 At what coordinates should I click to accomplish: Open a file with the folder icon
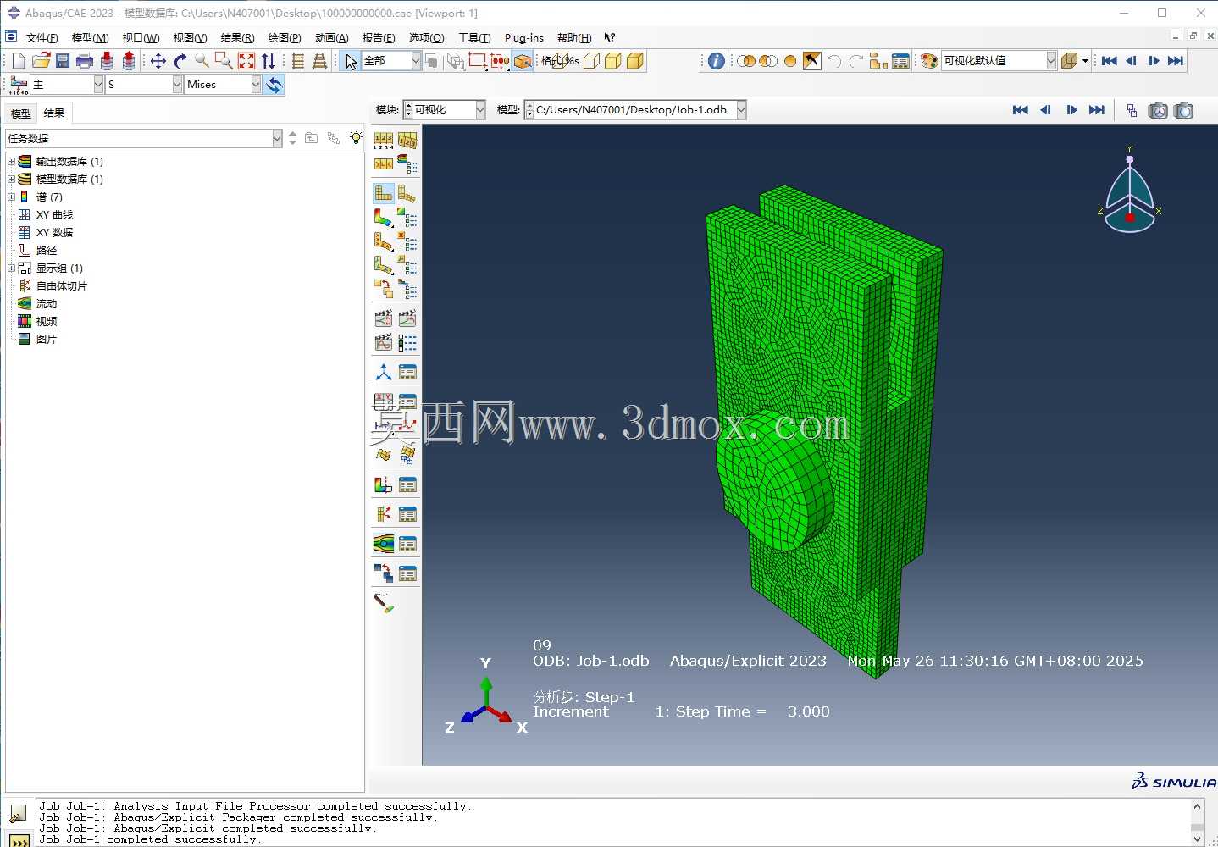click(41, 61)
